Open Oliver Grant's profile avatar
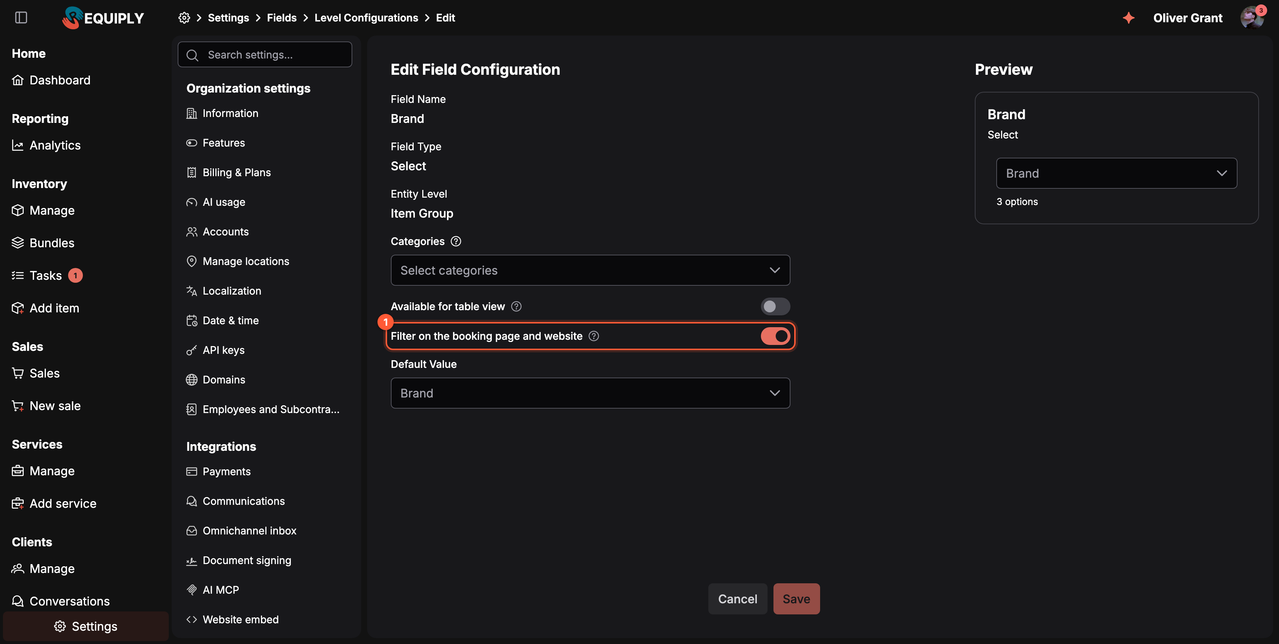The image size is (1279, 644). pos(1252,18)
